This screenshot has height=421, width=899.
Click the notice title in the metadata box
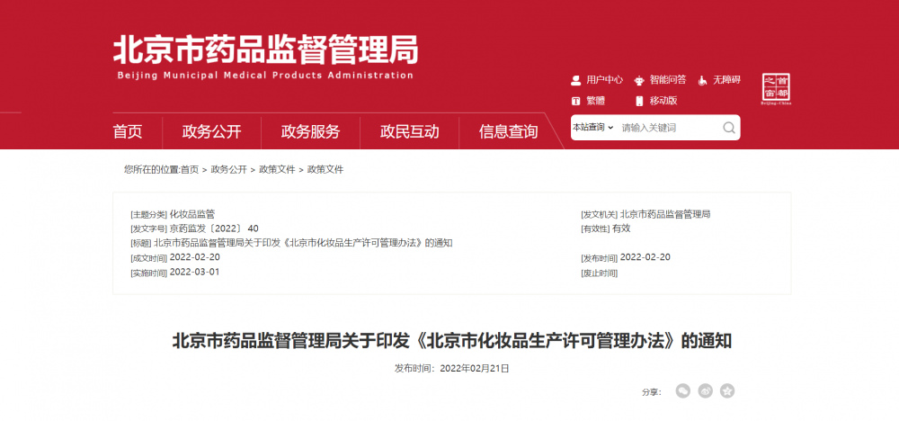(303, 243)
